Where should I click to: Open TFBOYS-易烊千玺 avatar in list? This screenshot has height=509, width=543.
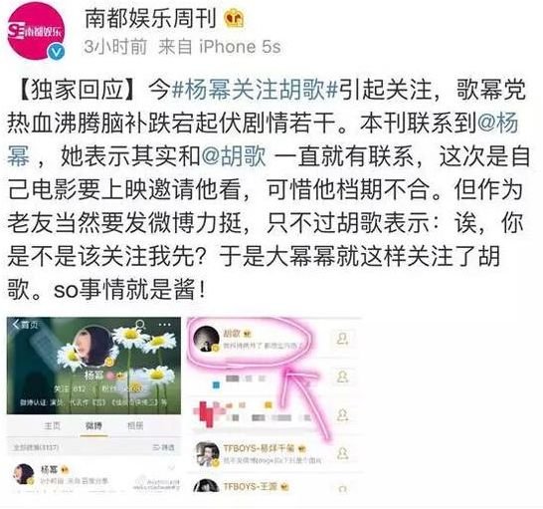pyautogui.click(x=207, y=454)
